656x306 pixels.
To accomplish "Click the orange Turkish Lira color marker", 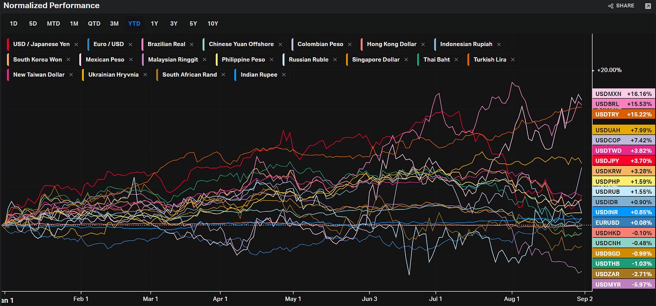I will pos(469,59).
